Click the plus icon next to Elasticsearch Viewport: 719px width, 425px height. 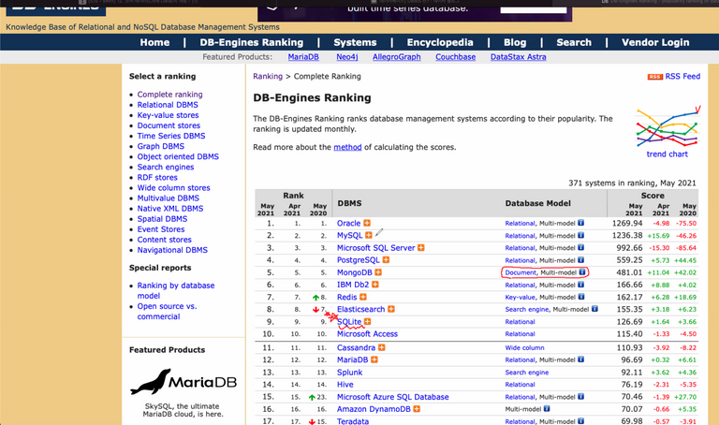[391, 309]
